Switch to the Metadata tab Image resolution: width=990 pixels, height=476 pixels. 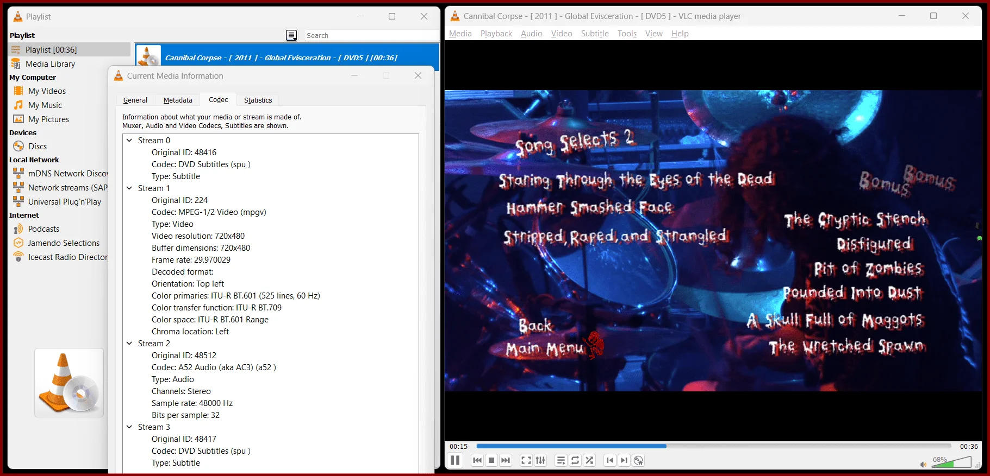click(x=178, y=100)
